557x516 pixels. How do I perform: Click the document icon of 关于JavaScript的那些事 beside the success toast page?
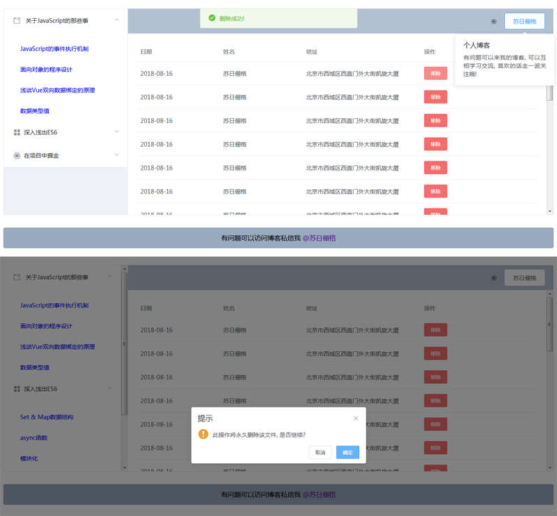17,21
